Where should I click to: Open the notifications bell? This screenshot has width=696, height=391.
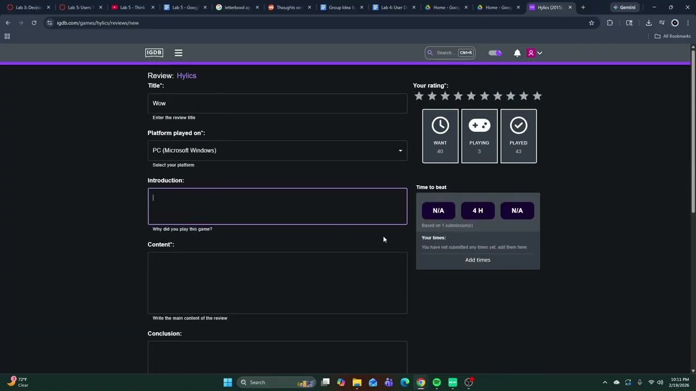[517, 53]
